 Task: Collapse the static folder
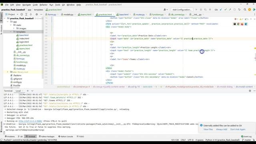coord(11,25)
